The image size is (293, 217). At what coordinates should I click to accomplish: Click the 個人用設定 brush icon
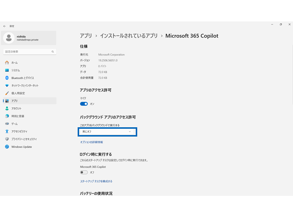[7, 93]
